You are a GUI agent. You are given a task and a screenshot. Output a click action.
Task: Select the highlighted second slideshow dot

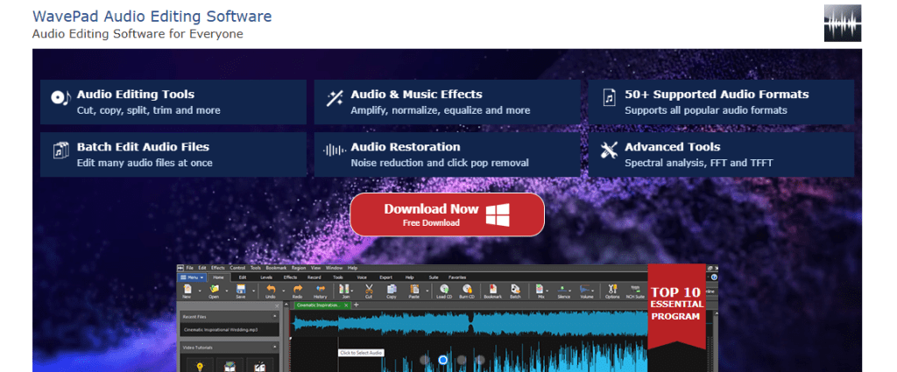(x=442, y=360)
